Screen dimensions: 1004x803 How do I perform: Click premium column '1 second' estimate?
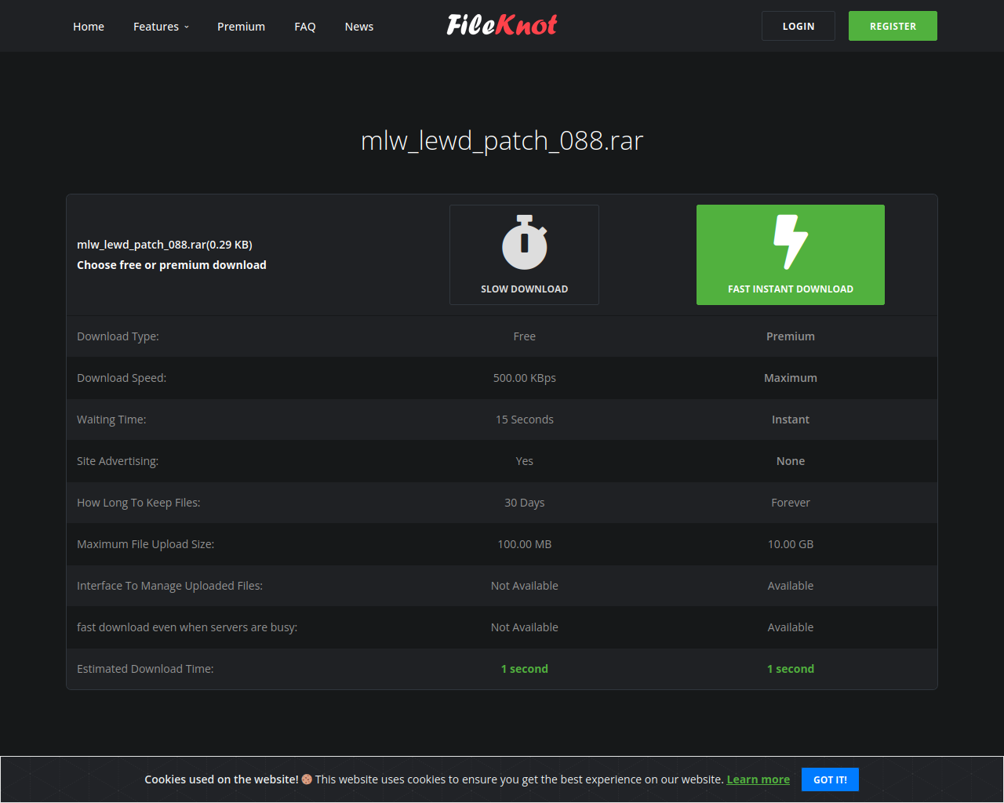point(791,669)
